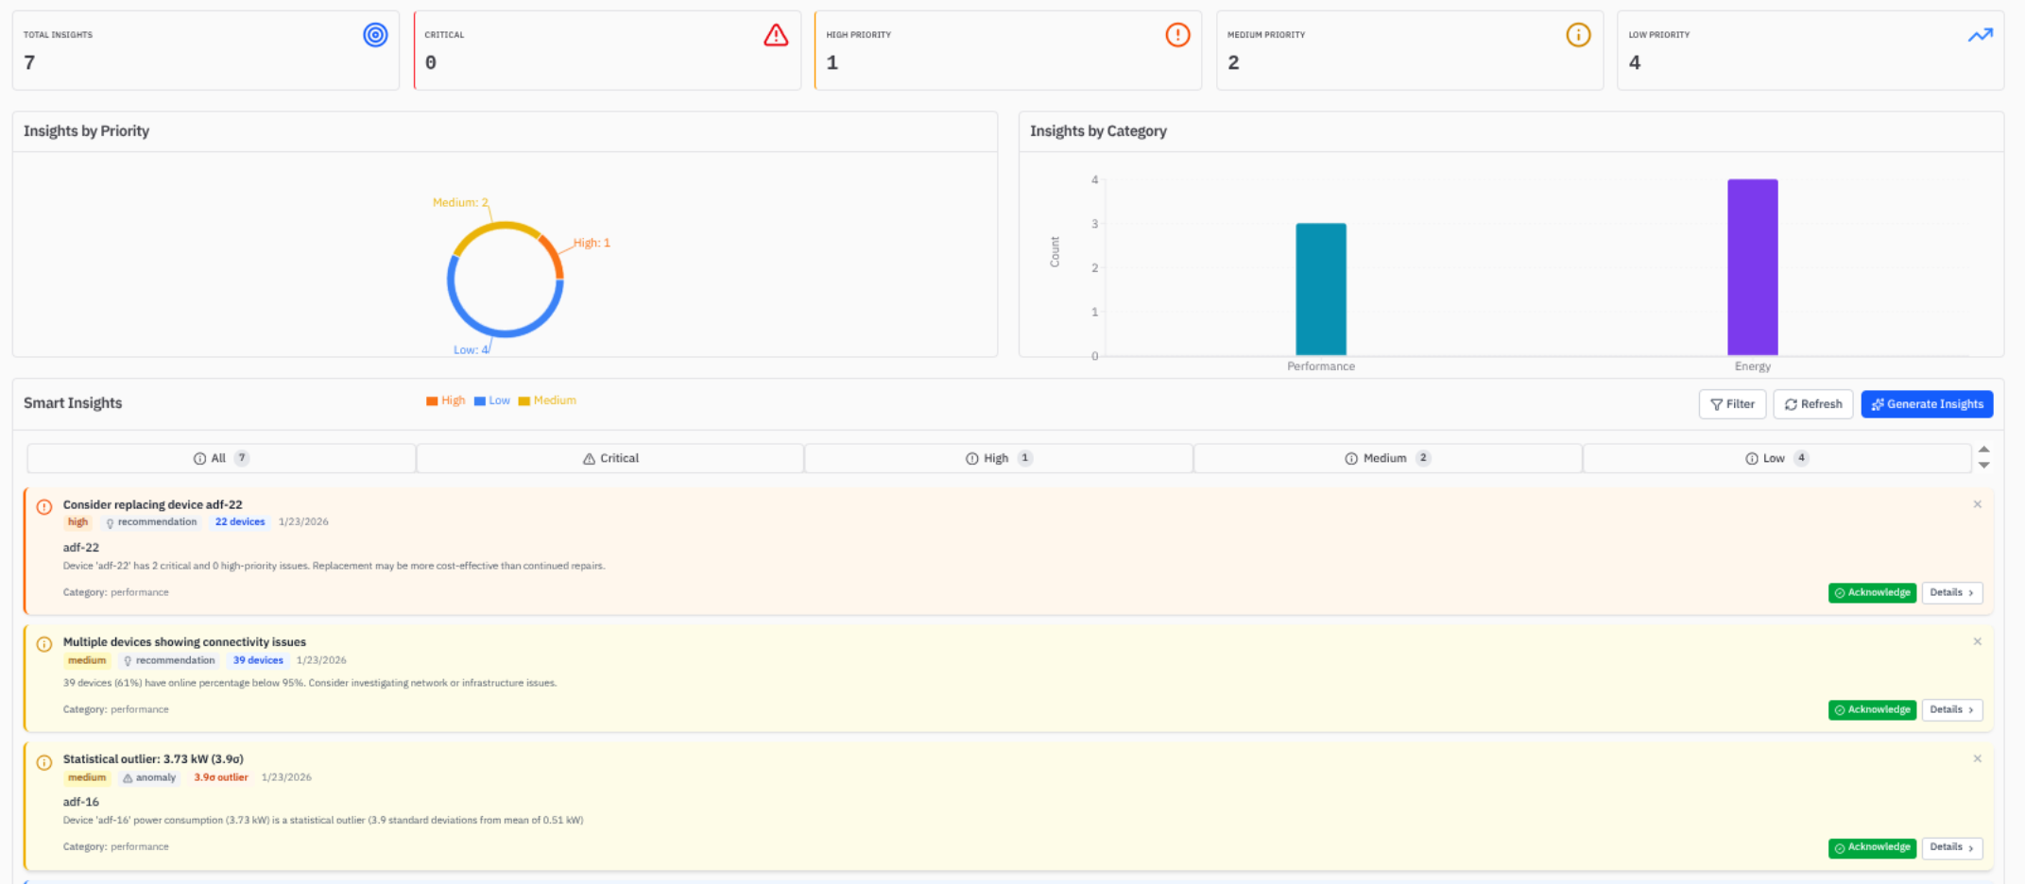Switch to the High insights tab

[x=998, y=458]
